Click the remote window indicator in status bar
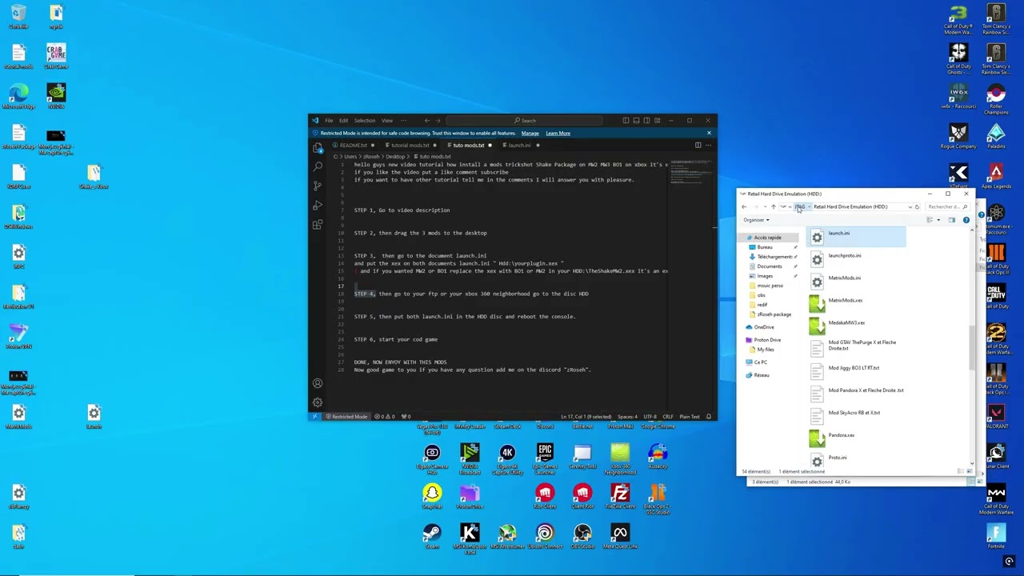This screenshot has height=576, width=1024. pos(314,417)
